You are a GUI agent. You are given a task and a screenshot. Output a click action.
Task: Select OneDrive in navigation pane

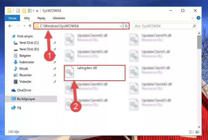tap(24, 90)
